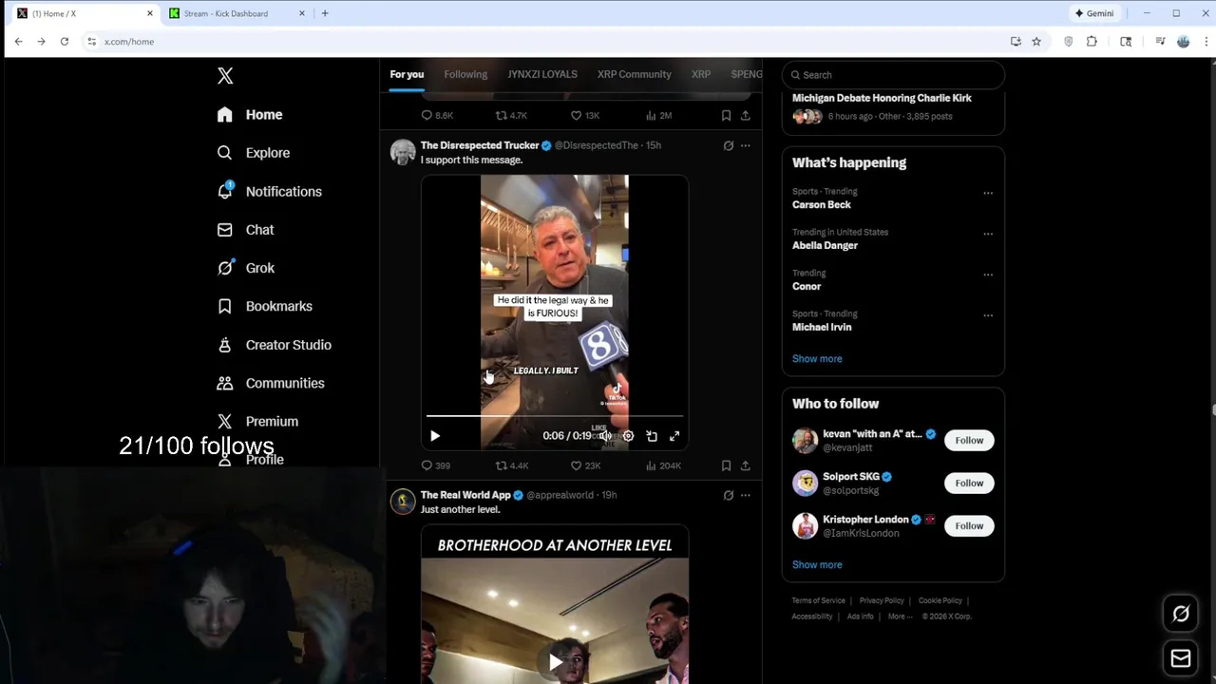Open more options on Real World App post
This screenshot has width=1216, height=684.
point(746,495)
